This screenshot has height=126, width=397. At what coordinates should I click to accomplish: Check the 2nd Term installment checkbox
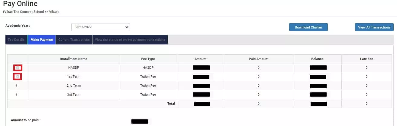[x=18, y=85]
